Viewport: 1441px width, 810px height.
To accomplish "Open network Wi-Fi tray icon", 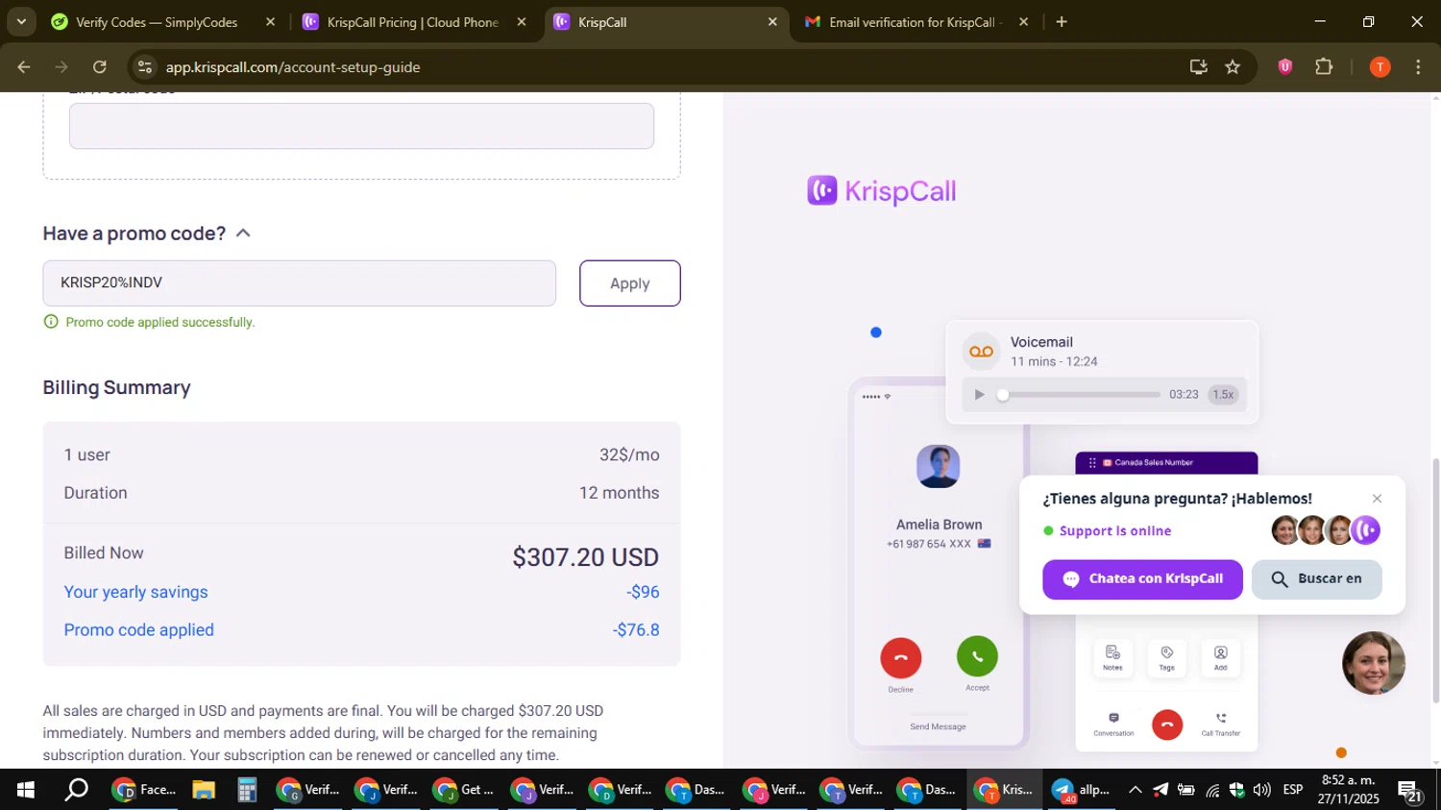I will tap(1212, 790).
